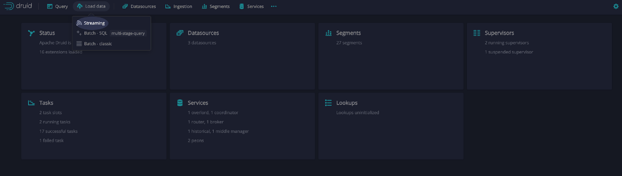622x176 pixels.
Task: Open the Supervisors card
Action: pyautogui.click(x=539, y=56)
